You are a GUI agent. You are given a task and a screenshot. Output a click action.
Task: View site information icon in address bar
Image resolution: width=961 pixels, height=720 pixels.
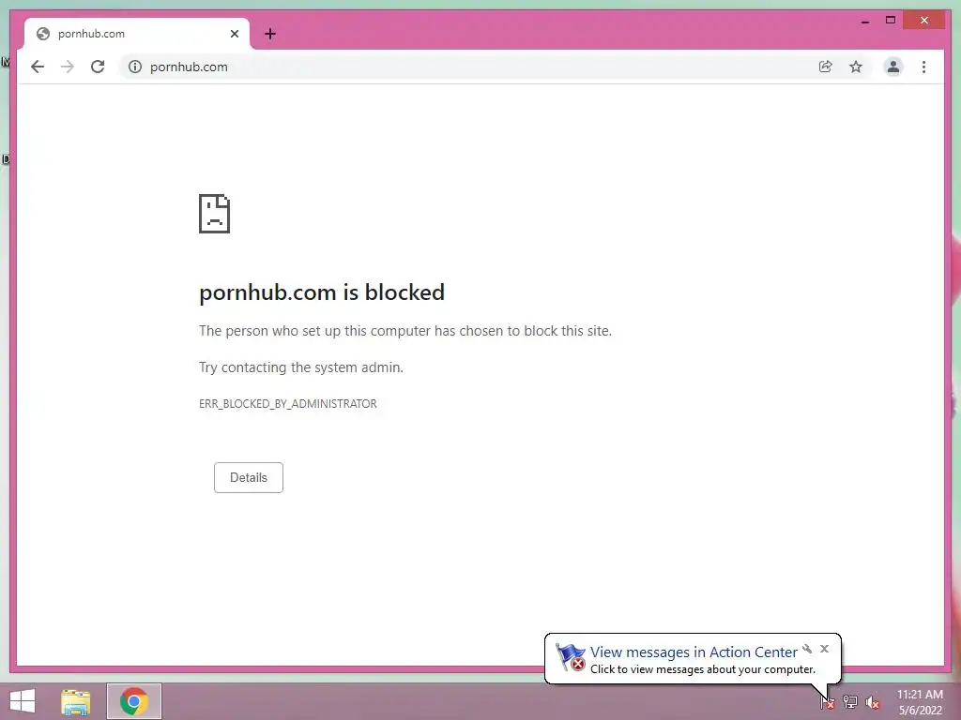135,67
